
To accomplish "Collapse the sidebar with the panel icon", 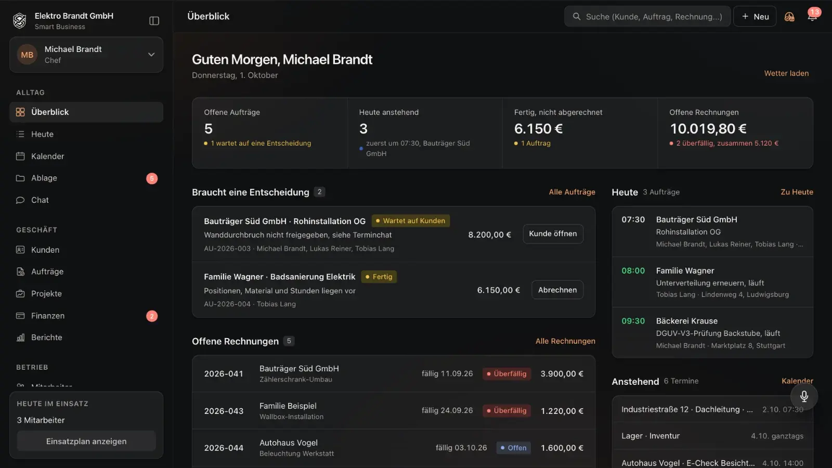I will [x=154, y=21].
